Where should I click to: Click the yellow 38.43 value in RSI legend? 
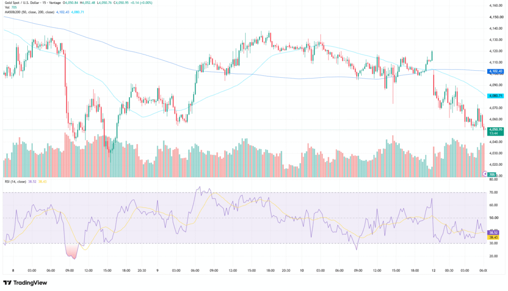(x=43, y=182)
